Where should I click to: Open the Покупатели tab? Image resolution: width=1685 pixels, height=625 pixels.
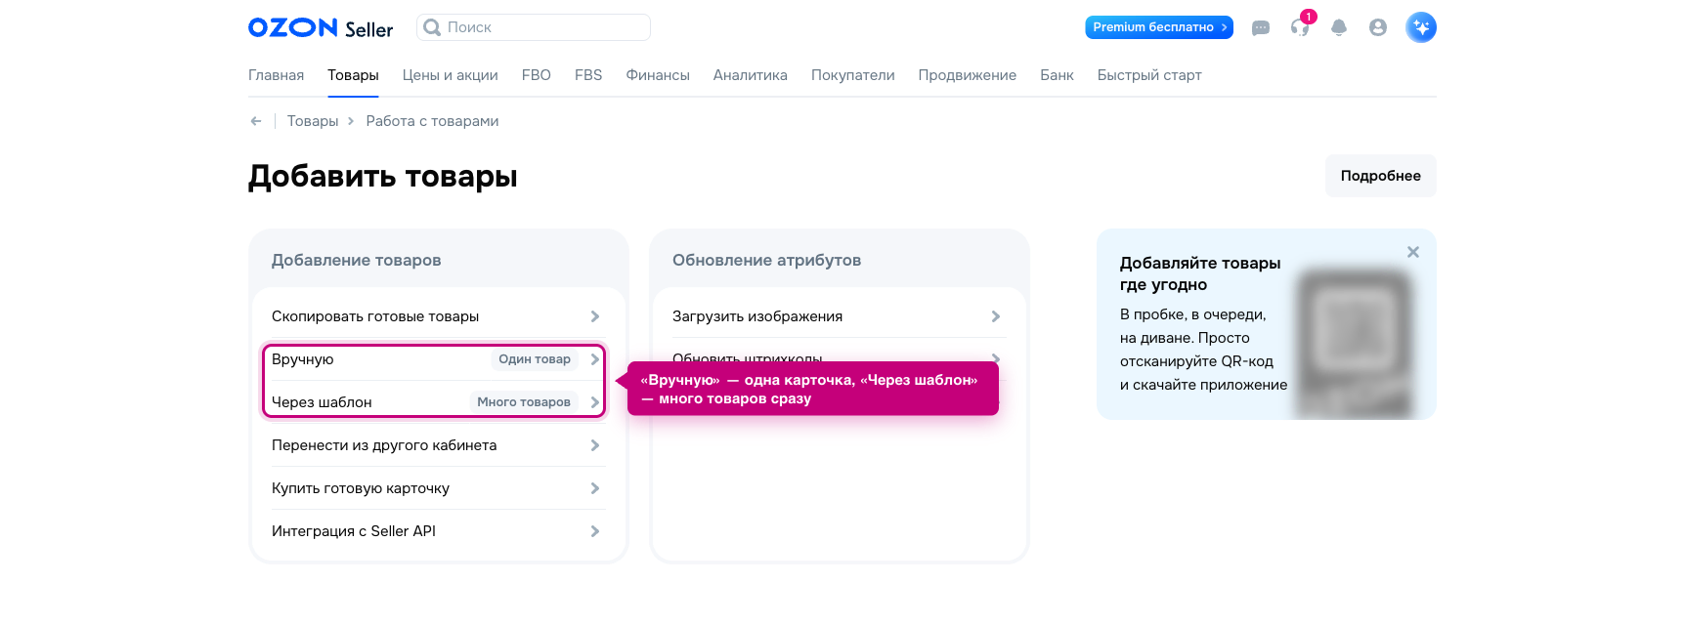pos(853,75)
